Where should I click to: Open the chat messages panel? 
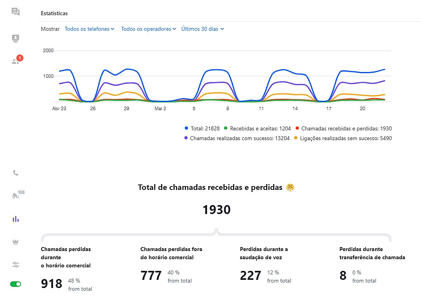tap(16, 12)
